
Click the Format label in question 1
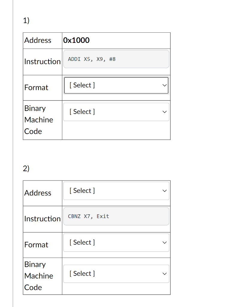(x=36, y=88)
